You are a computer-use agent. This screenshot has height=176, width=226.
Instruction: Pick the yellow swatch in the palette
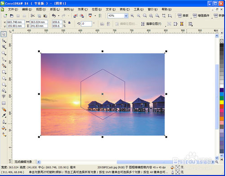[221, 102]
